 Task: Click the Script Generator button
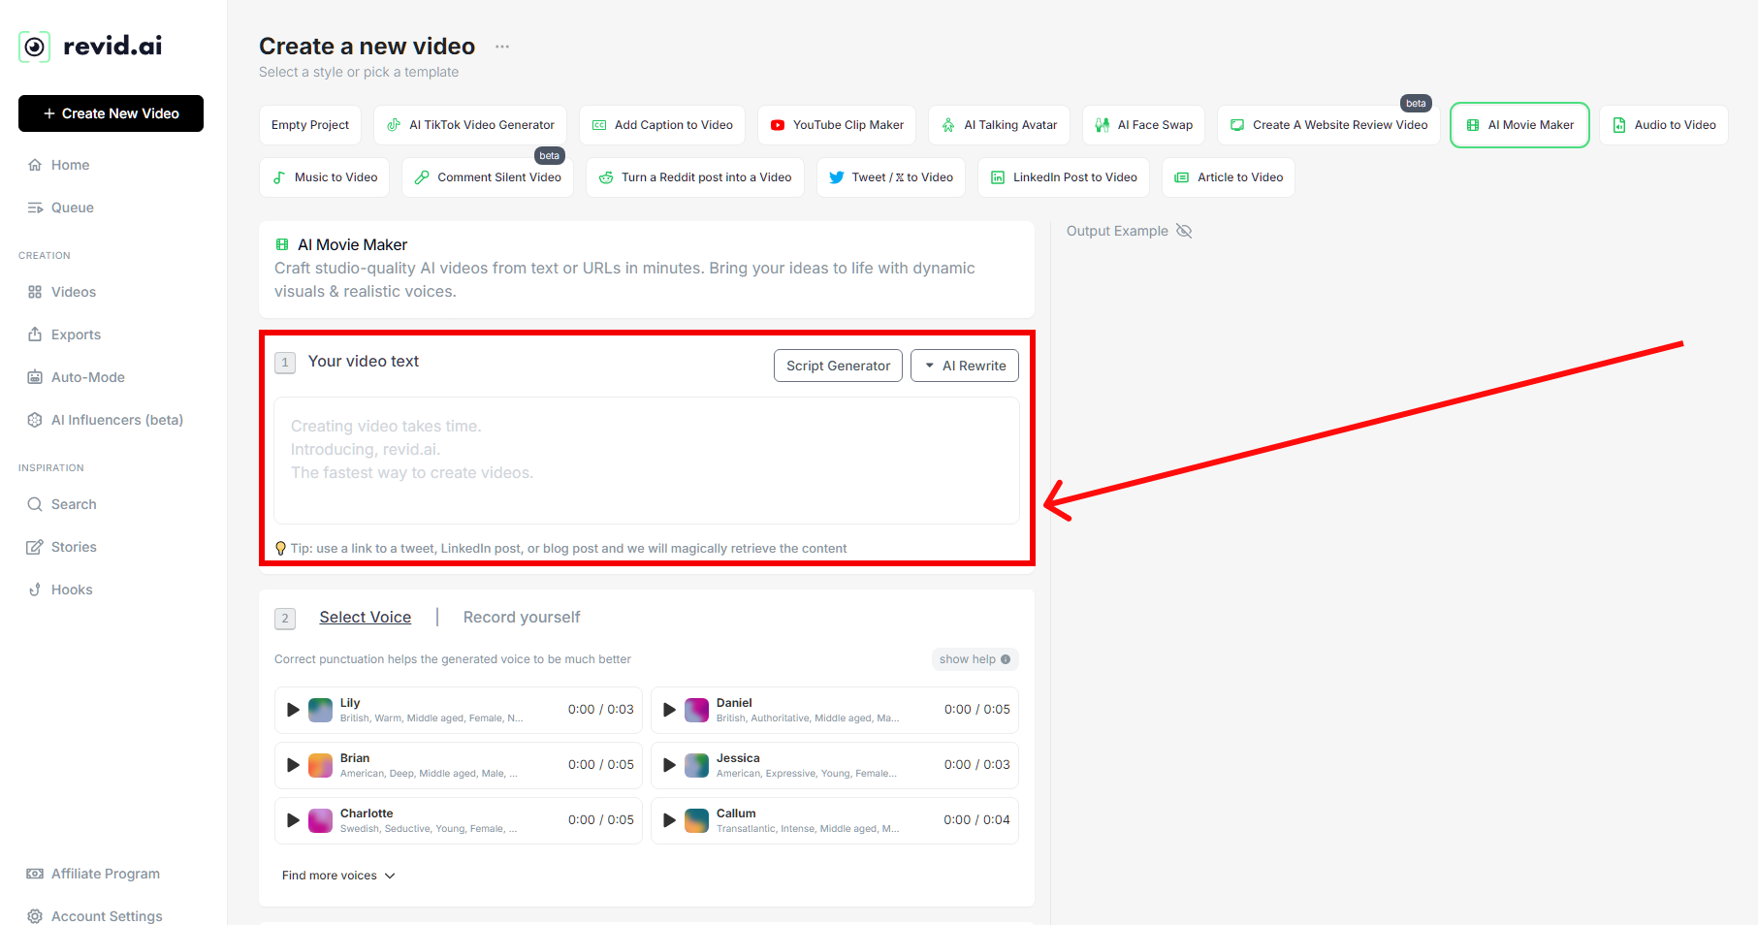click(838, 366)
